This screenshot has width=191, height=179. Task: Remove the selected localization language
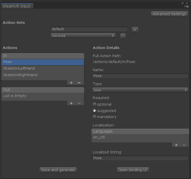click(184, 145)
